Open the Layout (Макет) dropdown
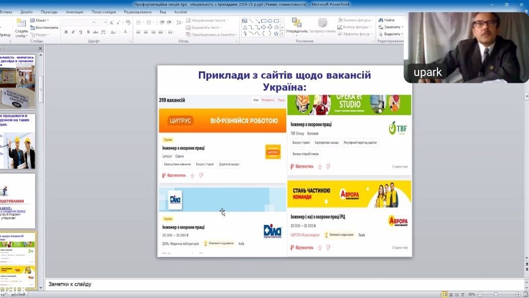 pyautogui.click(x=40, y=20)
